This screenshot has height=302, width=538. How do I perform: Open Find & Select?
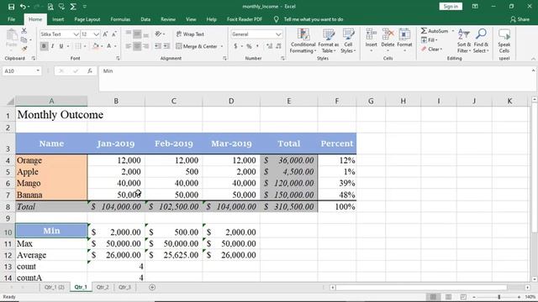tap(481, 41)
